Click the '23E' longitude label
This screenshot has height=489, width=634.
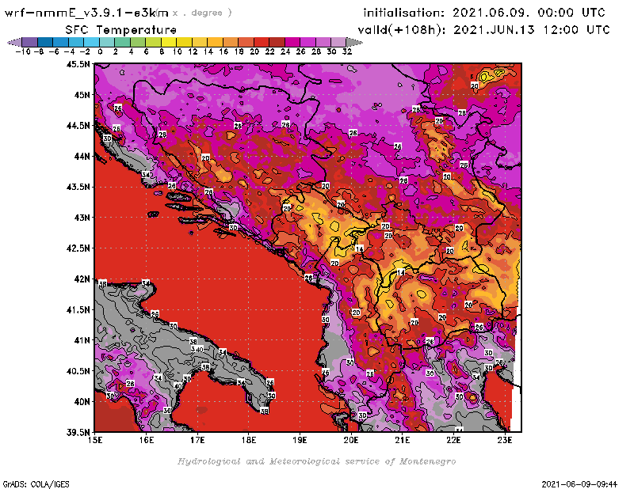click(x=505, y=440)
